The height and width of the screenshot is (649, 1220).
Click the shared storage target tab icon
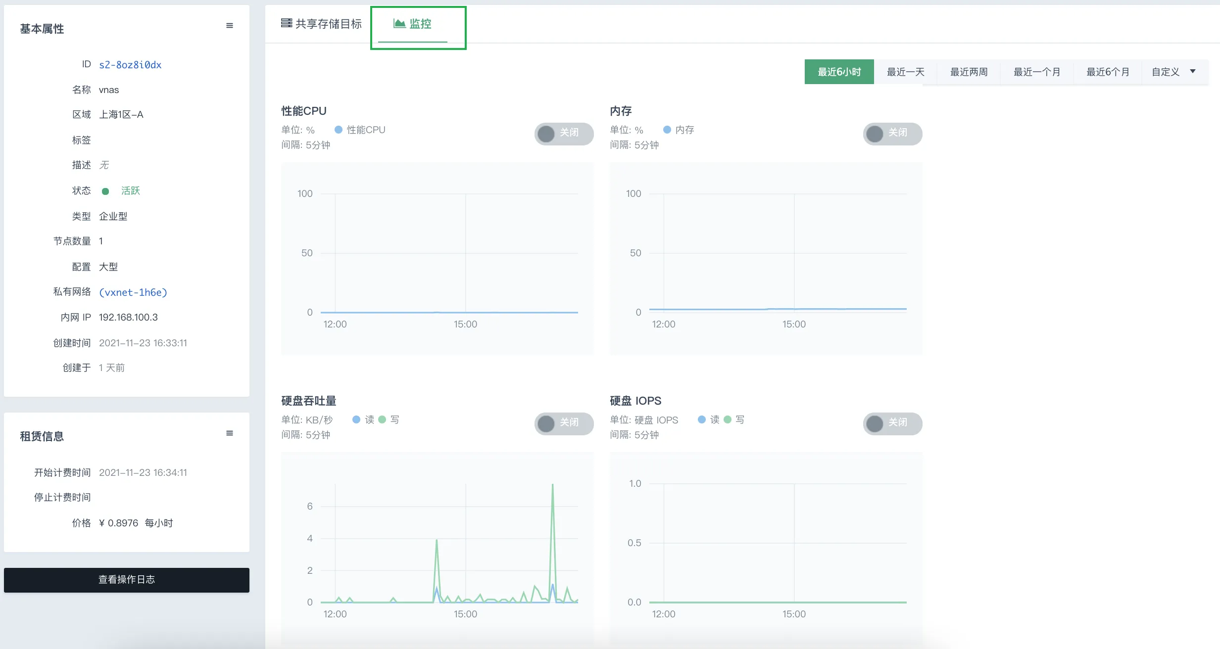tap(286, 23)
